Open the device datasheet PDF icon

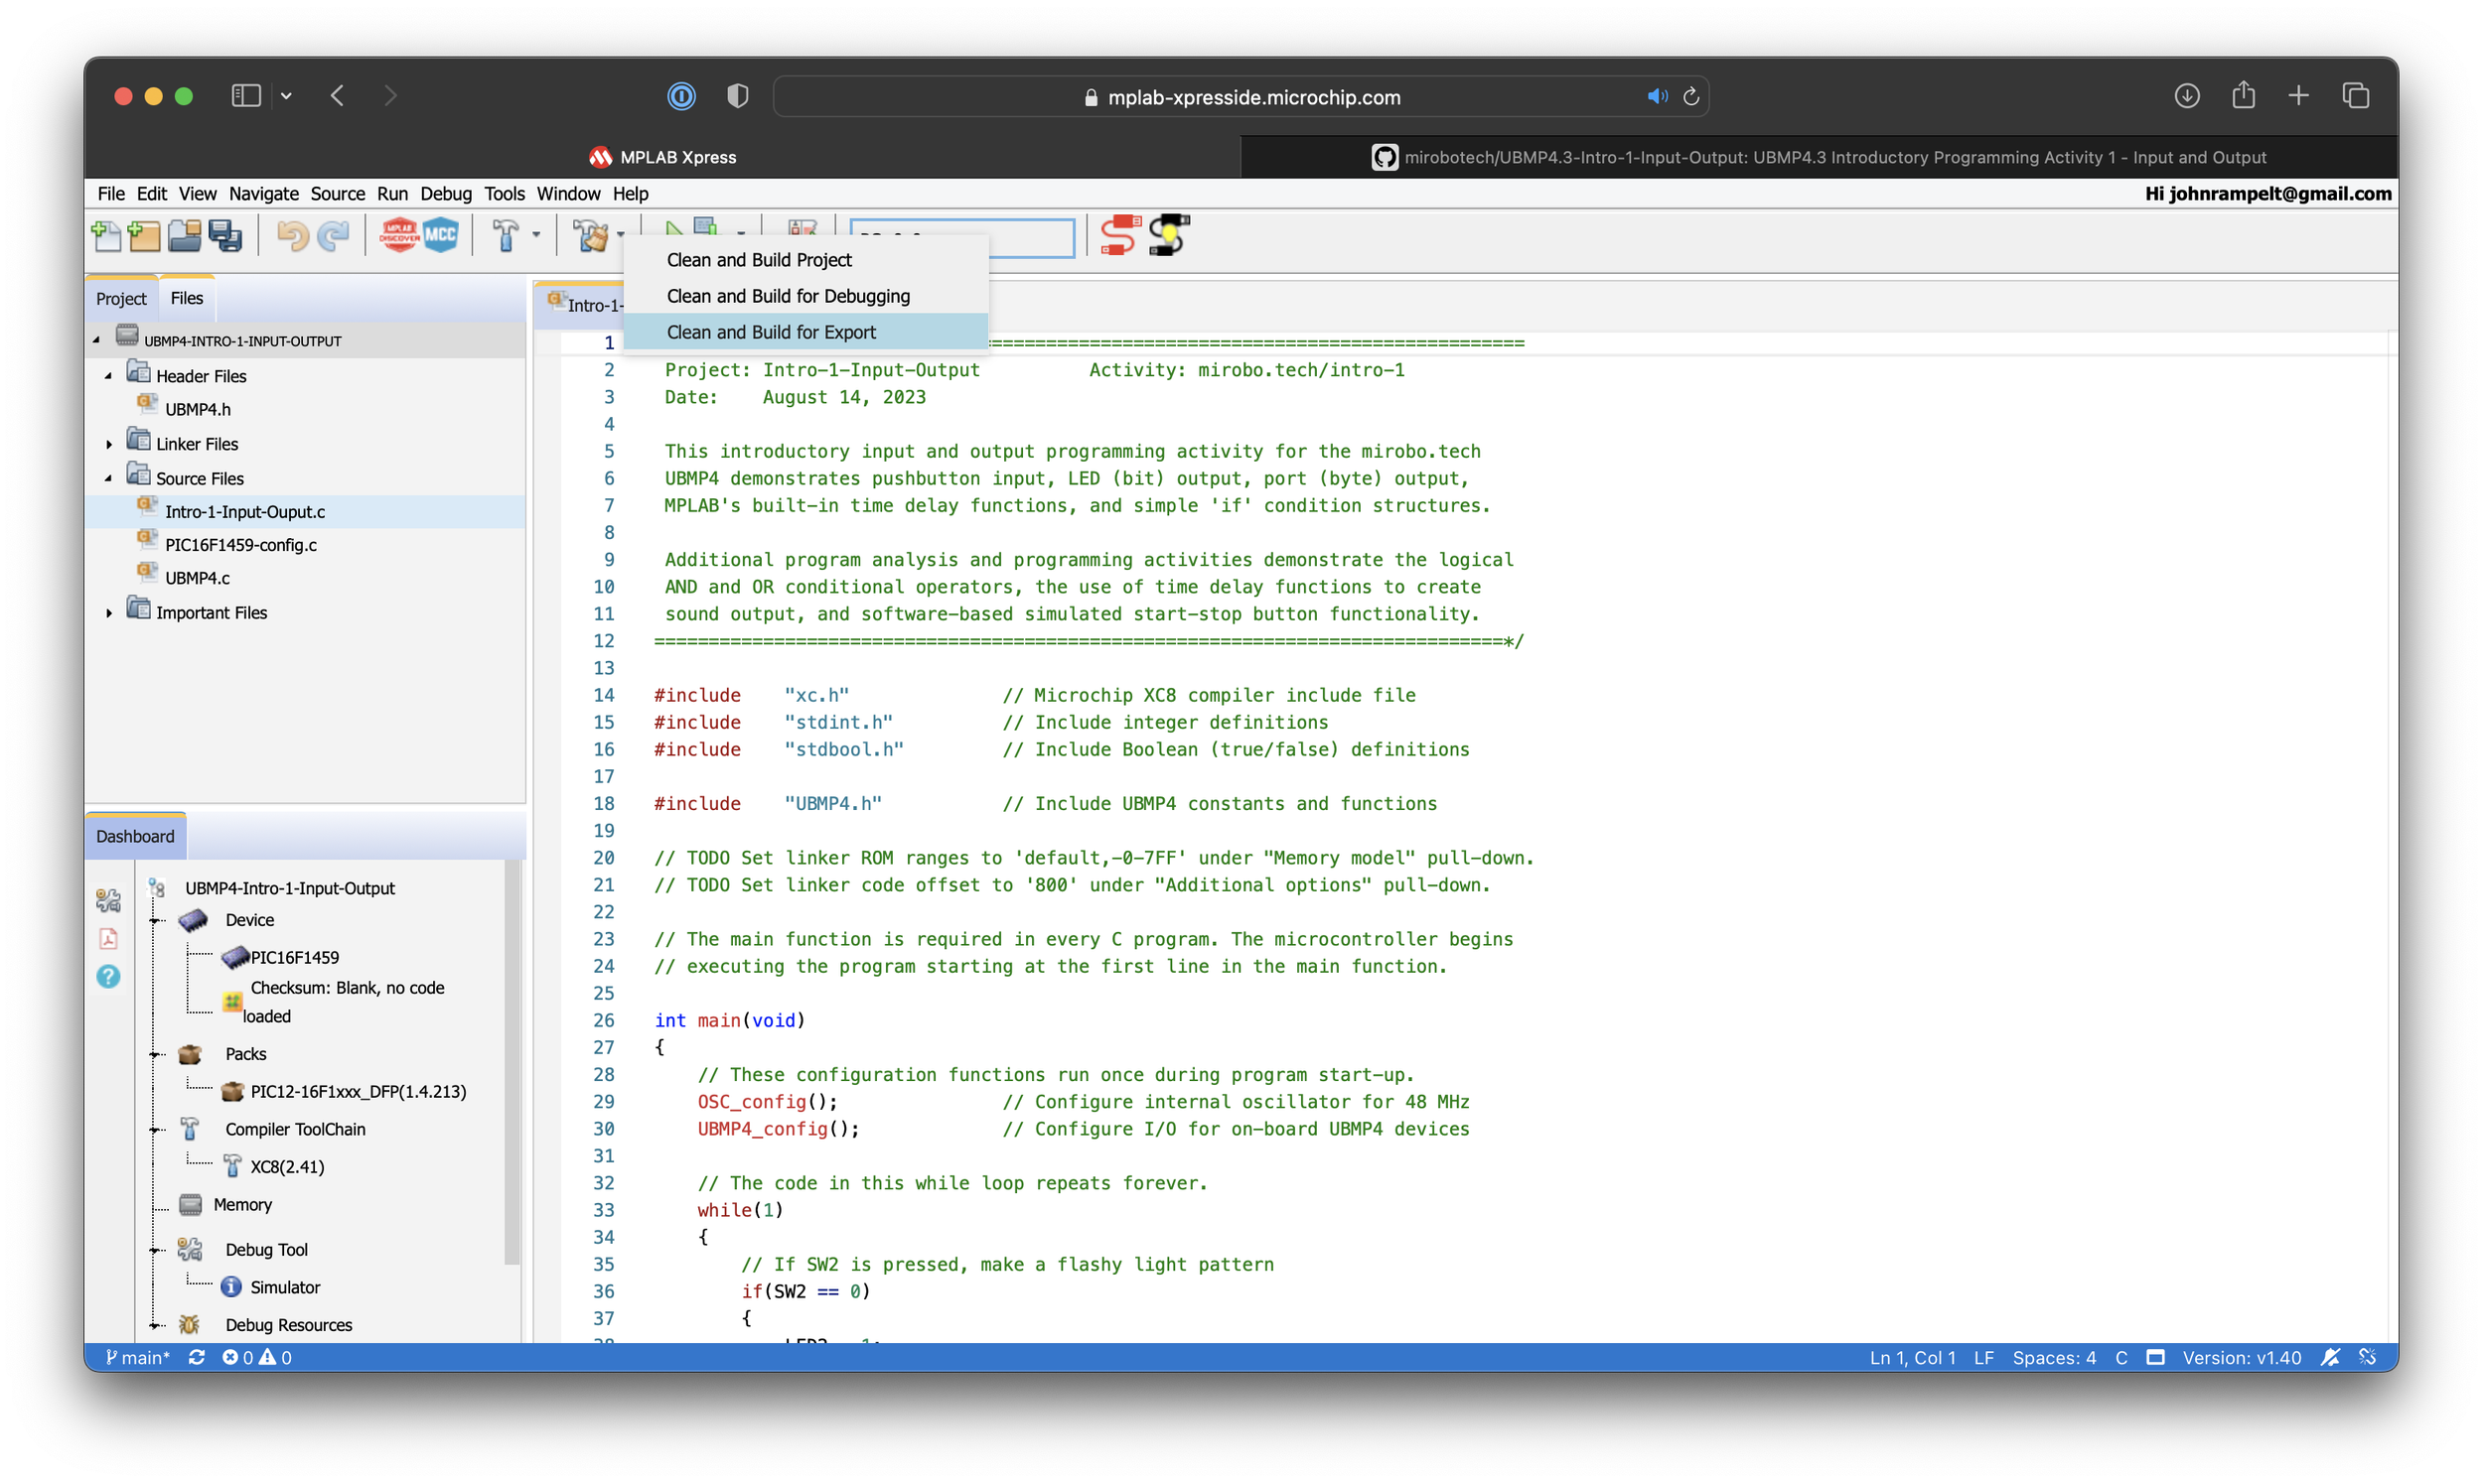coord(108,938)
